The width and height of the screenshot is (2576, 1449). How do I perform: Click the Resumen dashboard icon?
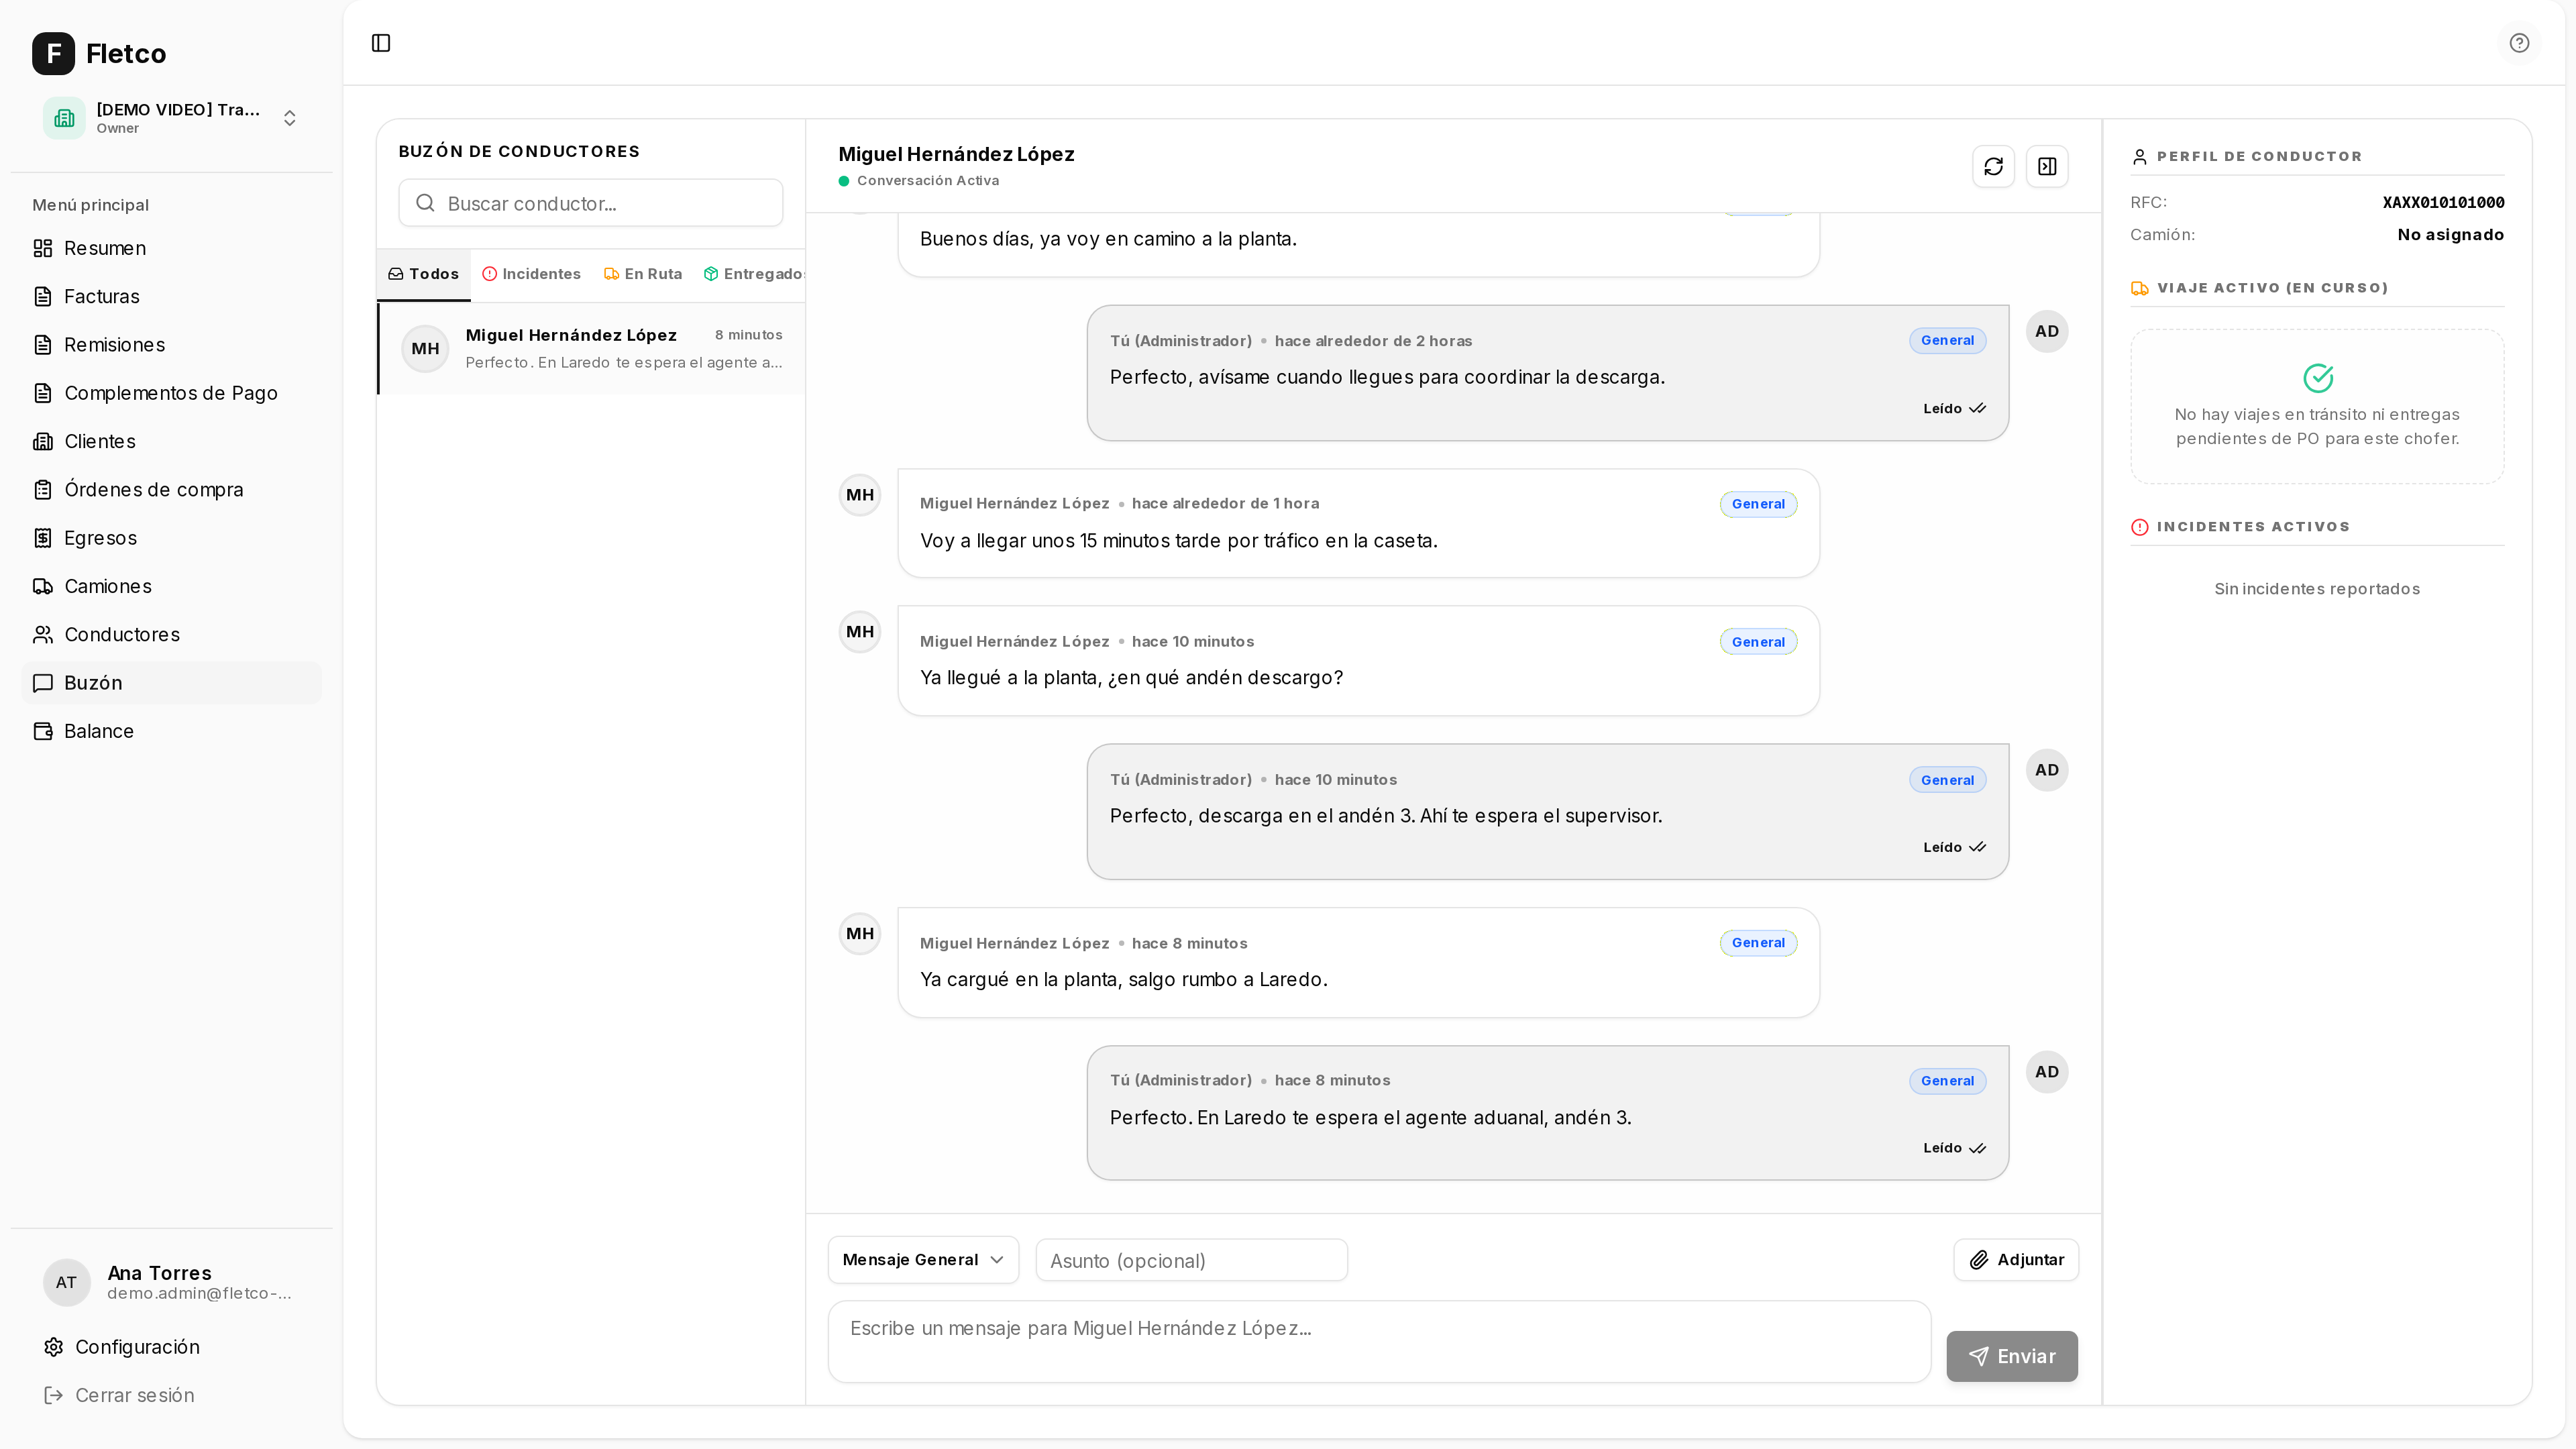click(43, 248)
